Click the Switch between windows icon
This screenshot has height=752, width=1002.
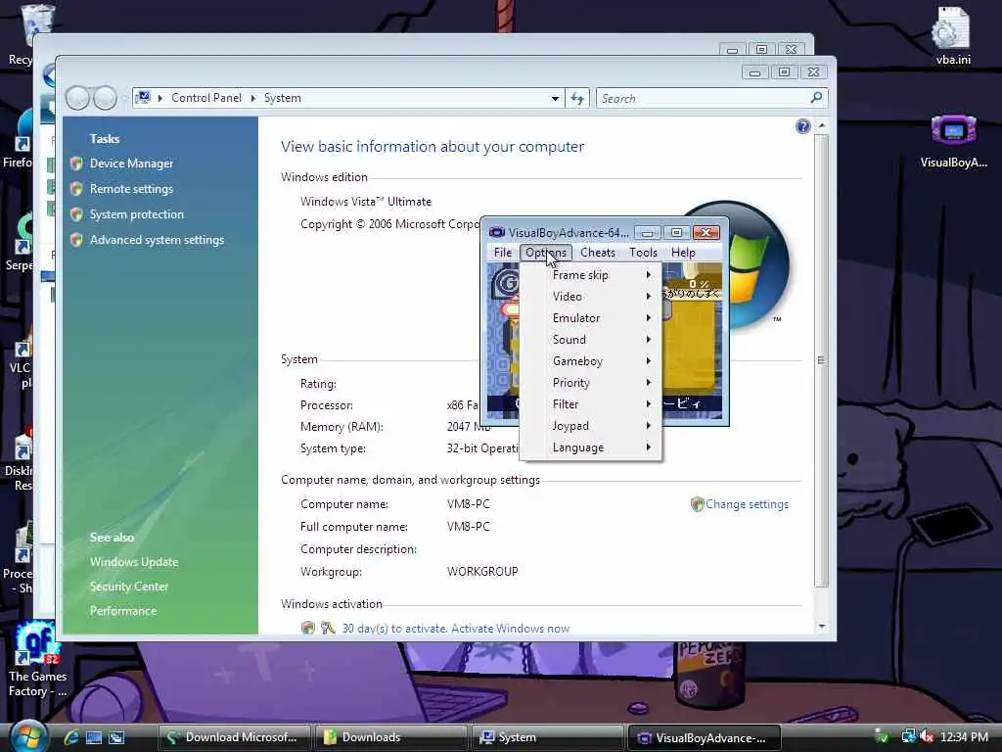pos(116,737)
